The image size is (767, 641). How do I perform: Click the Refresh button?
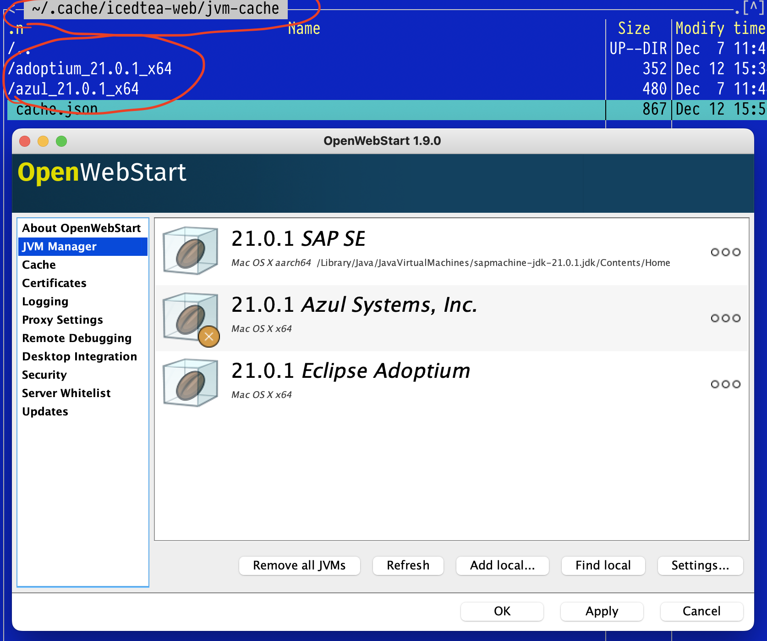click(408, 565)
